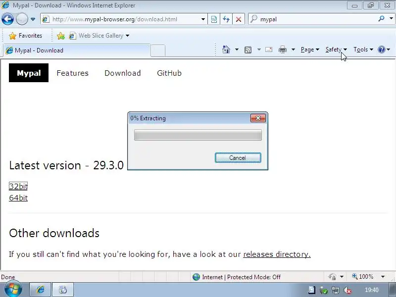Screen dimensions: 396x297
Task: Click the muted volume tray icon
Action: click(347, 291)
